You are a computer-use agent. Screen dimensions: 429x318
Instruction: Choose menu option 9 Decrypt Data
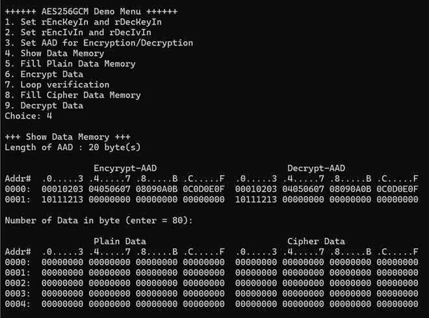pyautogui.click(x=44, y=105)
